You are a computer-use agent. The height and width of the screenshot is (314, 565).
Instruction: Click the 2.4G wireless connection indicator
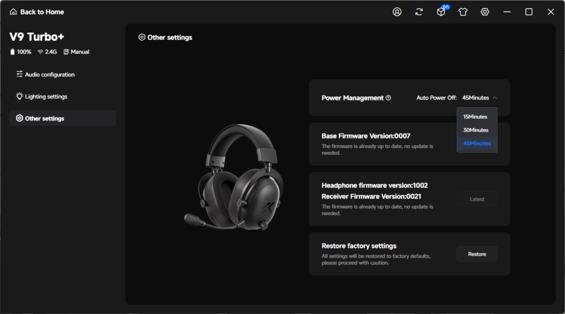(x=47, y=52)
